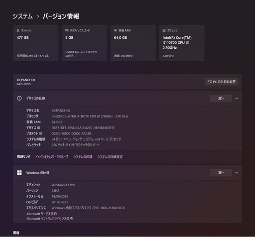
Task: Click the Windows logo icon
Action: tap(19, 173)
